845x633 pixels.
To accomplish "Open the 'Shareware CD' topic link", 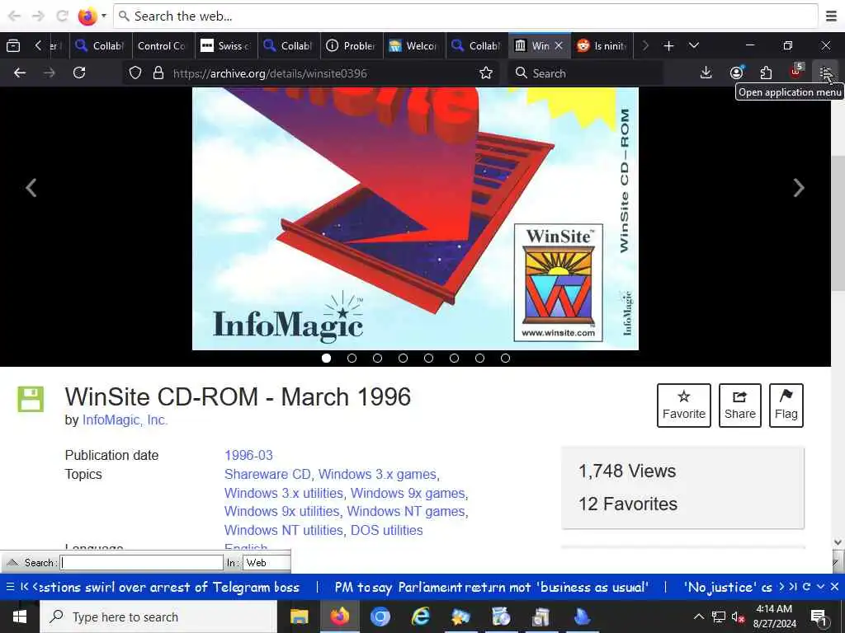I will [x=268, y=474].
